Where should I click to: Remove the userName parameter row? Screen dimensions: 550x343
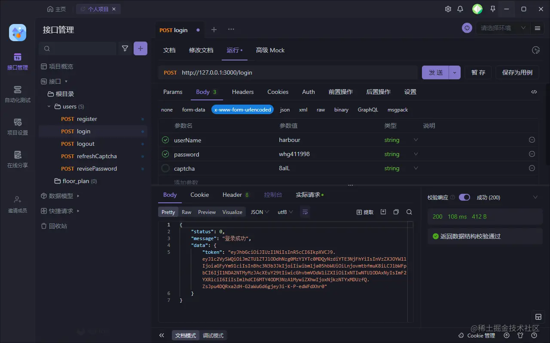tap(532, 140)
